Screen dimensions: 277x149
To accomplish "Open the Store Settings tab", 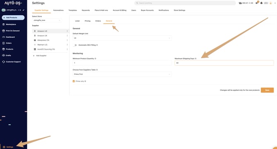I will 179,10.
